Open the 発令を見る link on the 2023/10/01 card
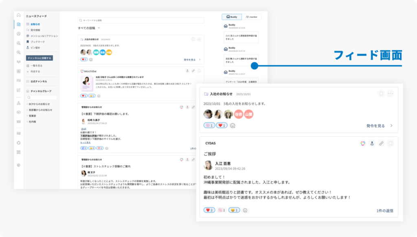 [380, 126]
